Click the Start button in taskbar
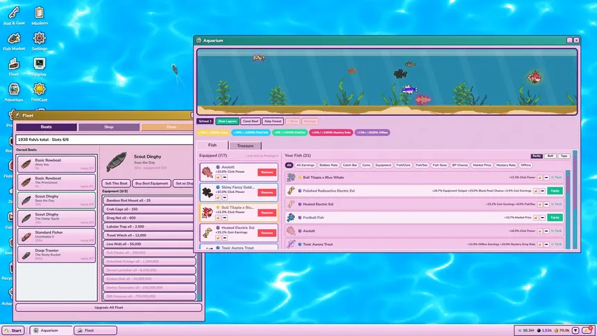The height and width of the screenshot is (336, 597). (x=13, y=330)
